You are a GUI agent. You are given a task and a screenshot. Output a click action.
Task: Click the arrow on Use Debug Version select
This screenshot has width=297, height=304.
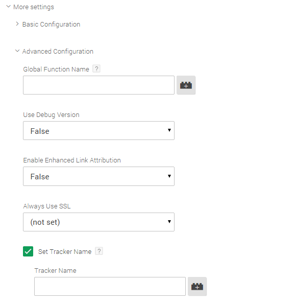[169, 130]
